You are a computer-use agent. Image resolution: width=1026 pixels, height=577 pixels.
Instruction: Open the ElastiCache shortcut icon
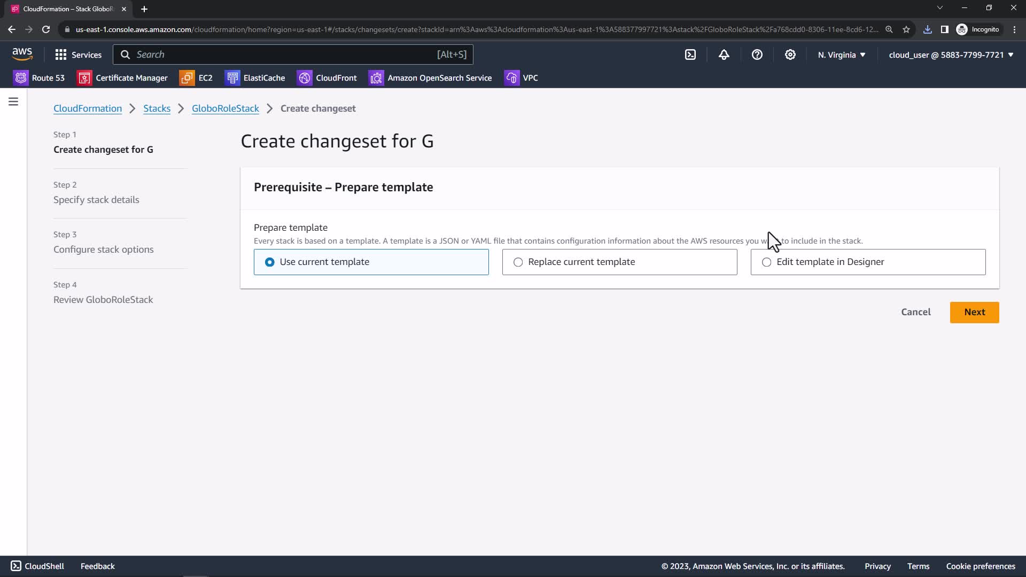pos(232,78)
